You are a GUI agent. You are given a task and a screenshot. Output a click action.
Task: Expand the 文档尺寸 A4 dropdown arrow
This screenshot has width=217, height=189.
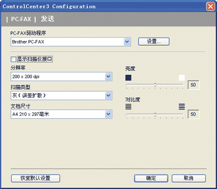[x=108, y=114]
